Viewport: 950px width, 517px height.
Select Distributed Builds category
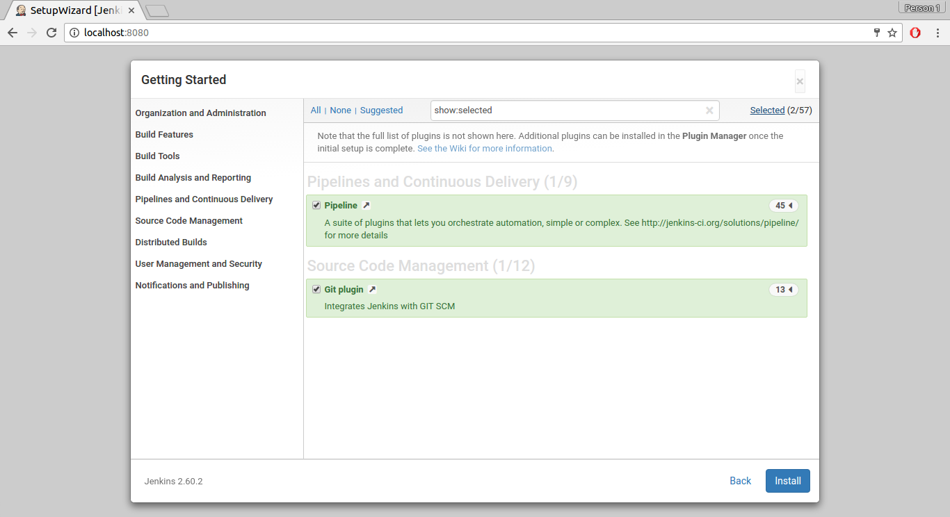(x=171, y=243)
